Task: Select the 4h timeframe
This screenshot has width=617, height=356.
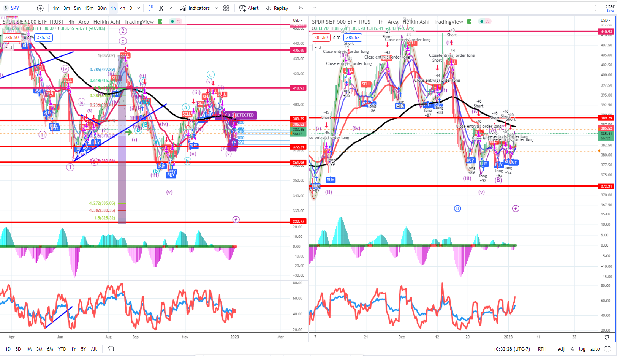Action: tap(122, 8)
